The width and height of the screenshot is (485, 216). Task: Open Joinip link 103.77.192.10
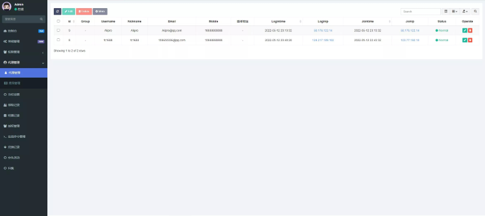pyautogui.click(x=410, y=41)
